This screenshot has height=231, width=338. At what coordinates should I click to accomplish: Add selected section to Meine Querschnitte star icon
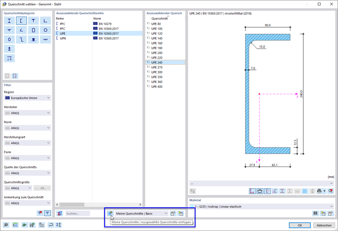click(x=110, y=213)
